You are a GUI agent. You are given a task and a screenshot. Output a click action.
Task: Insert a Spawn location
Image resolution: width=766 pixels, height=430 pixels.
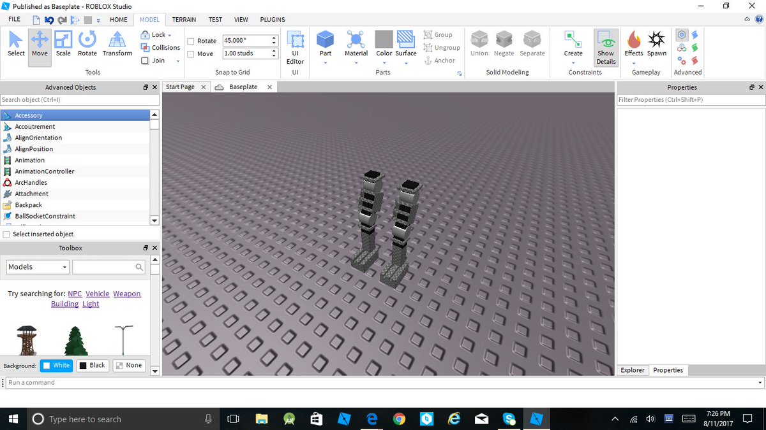coord(657,44)
